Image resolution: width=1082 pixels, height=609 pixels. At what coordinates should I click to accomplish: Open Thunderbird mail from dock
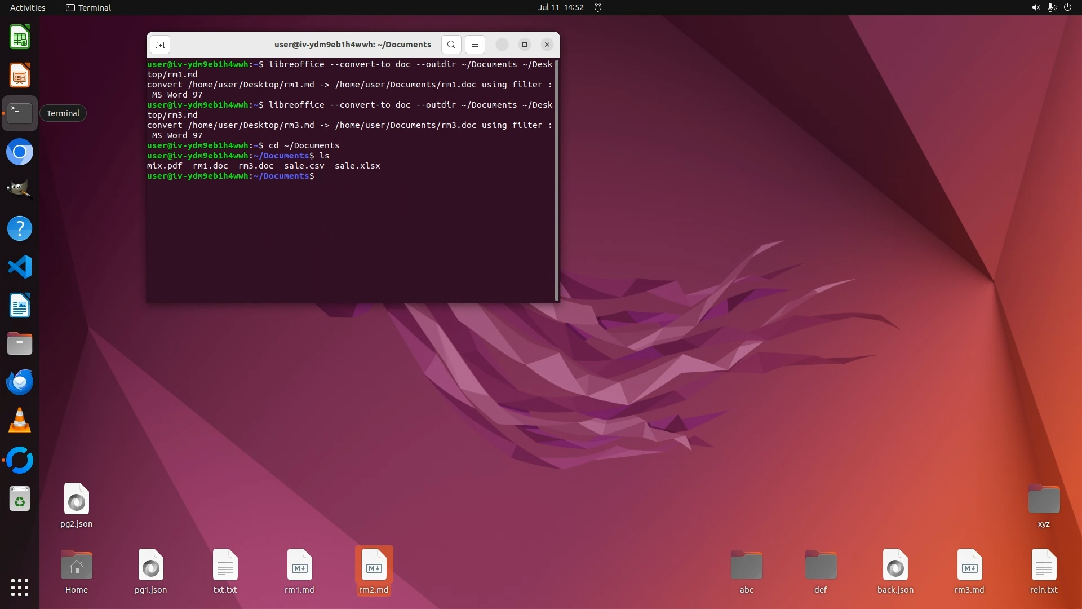pos(20,382)
